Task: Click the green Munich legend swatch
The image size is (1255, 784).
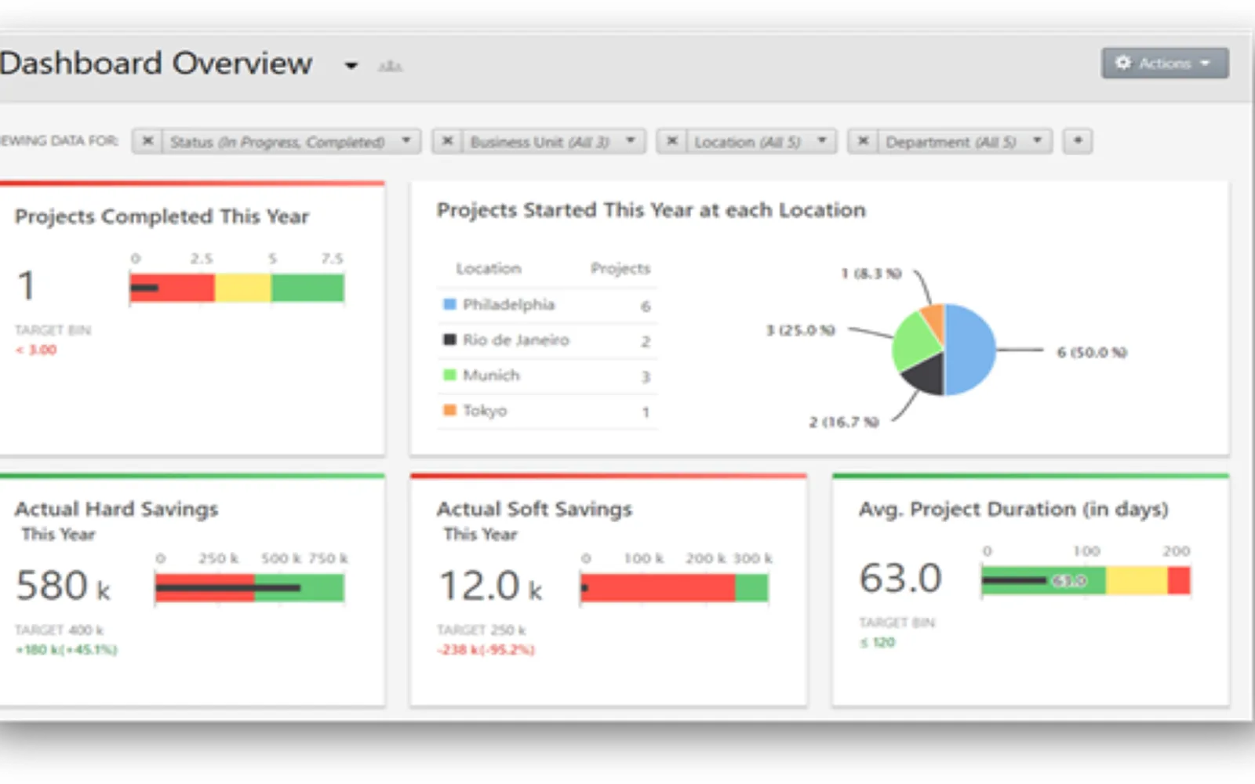Action: [x=449, y=375]
